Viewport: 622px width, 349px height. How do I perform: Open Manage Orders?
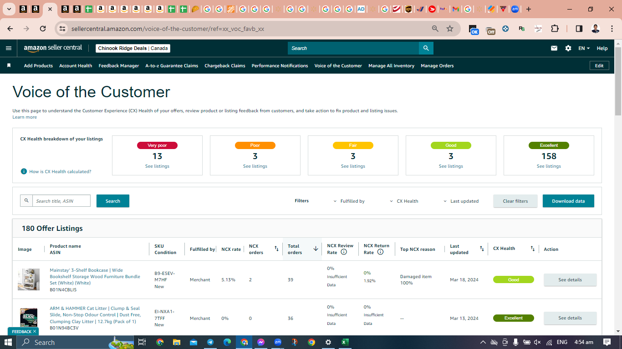pyautogui.click(x=437, y=65)
